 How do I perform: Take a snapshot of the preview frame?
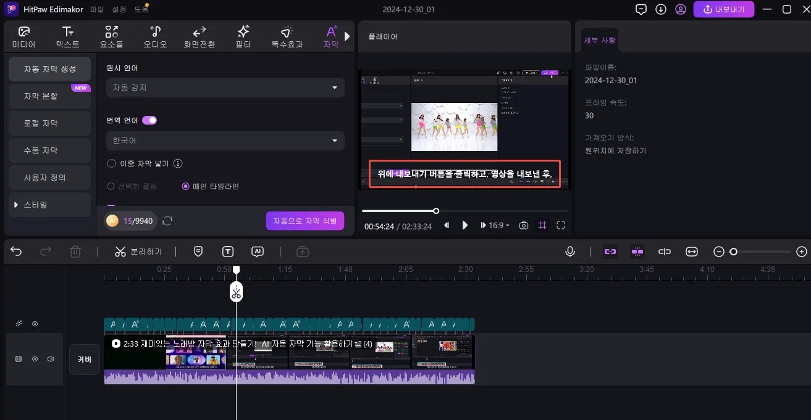click(523, 225)
